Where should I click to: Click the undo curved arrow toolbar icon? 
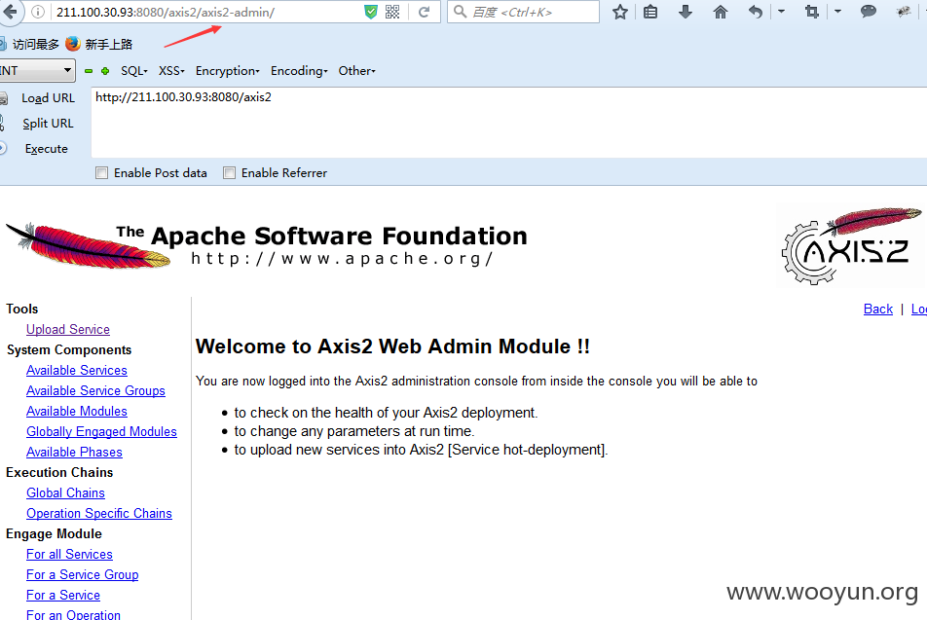pyautogui.click(x=755, y=12)
